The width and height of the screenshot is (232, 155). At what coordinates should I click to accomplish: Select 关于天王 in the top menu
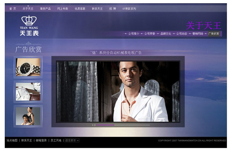pyautogui.click(x=28, y=9)
